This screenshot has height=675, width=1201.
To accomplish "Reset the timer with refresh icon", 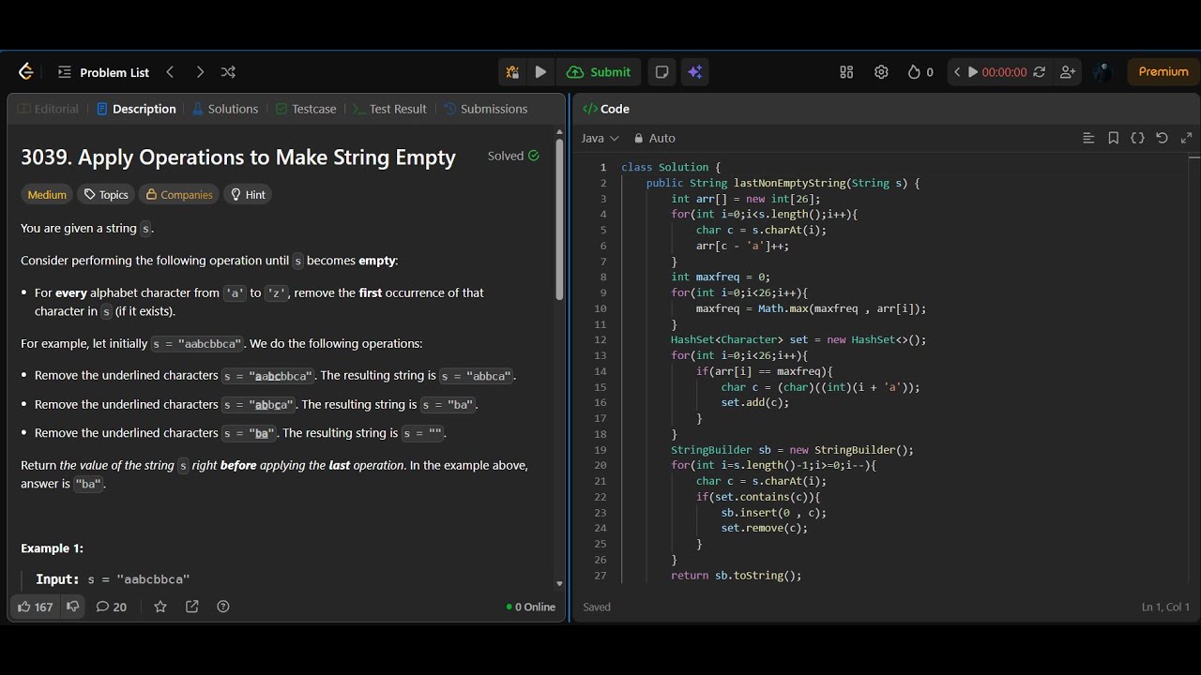I will point(1039,72).
